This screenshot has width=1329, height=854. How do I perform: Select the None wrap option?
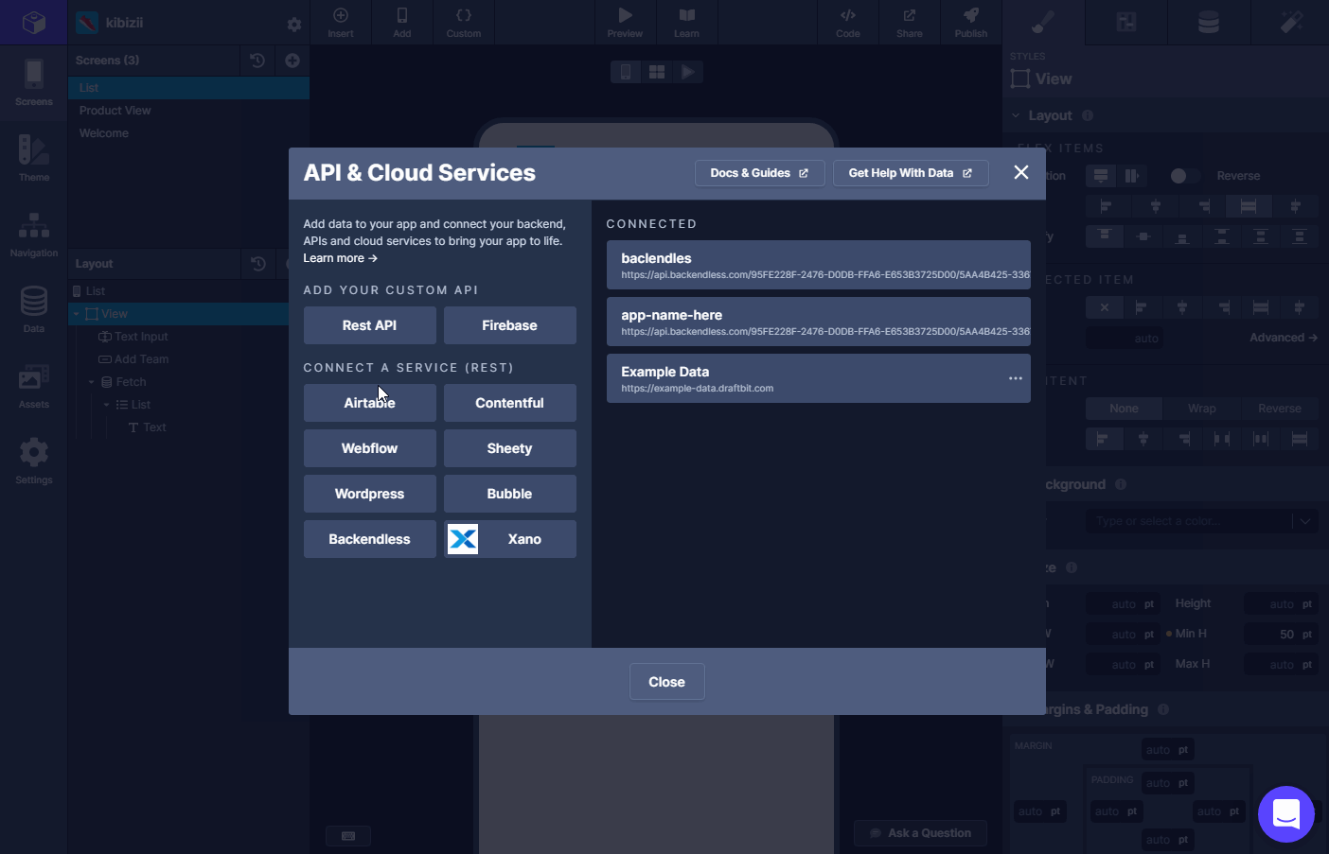(1124, 409)
